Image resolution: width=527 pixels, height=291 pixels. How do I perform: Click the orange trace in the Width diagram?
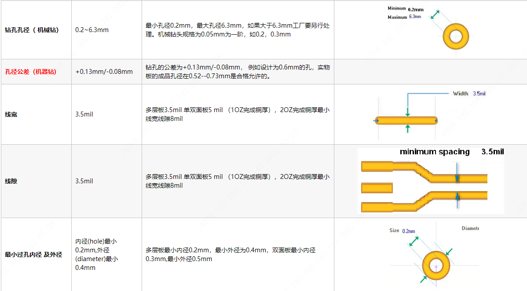point(406,120)
